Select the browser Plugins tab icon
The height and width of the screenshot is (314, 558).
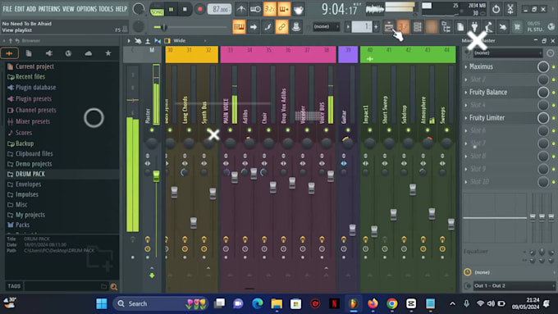click(x=48, y=53)
